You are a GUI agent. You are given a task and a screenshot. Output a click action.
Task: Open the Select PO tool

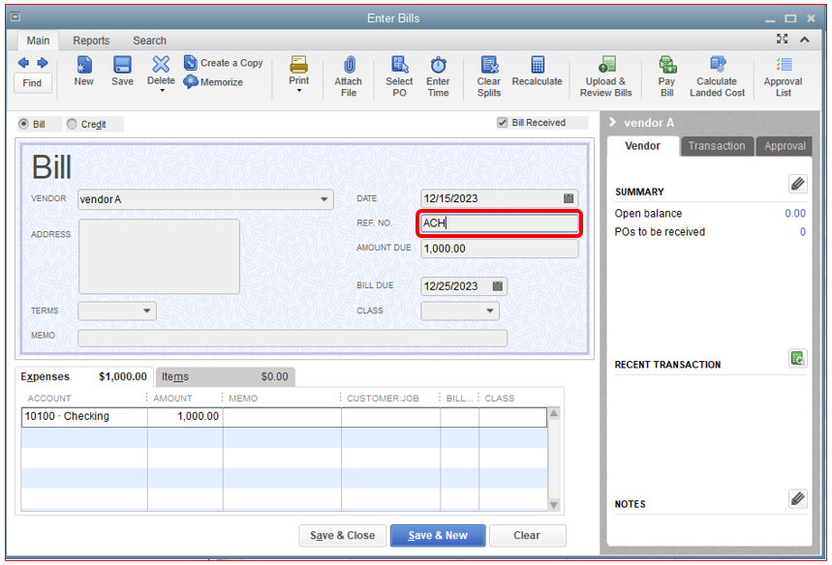(399, 66)
